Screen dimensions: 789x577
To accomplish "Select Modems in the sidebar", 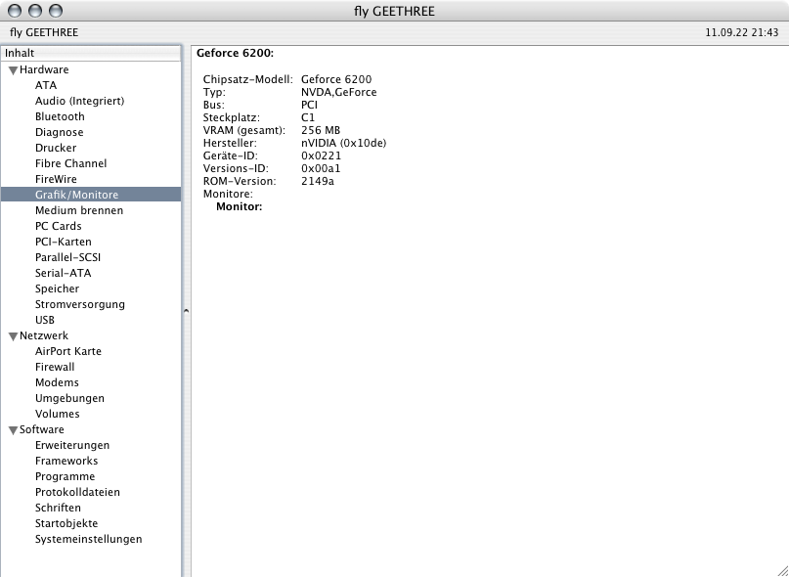I will point(57,382).
